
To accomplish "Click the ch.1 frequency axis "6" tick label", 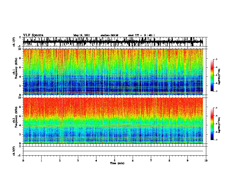I will tap(20, 67).
